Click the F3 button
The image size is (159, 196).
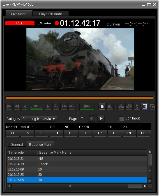(x=42, y=133)
